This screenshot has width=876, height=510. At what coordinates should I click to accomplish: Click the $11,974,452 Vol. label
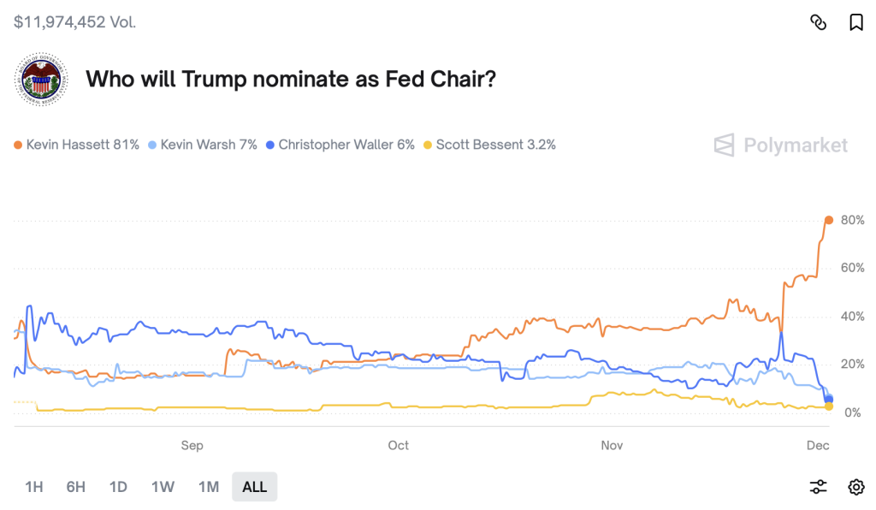tap(75, 22)
